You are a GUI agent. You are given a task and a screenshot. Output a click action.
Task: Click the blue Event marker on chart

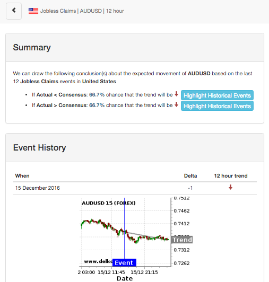click(124, 262)
